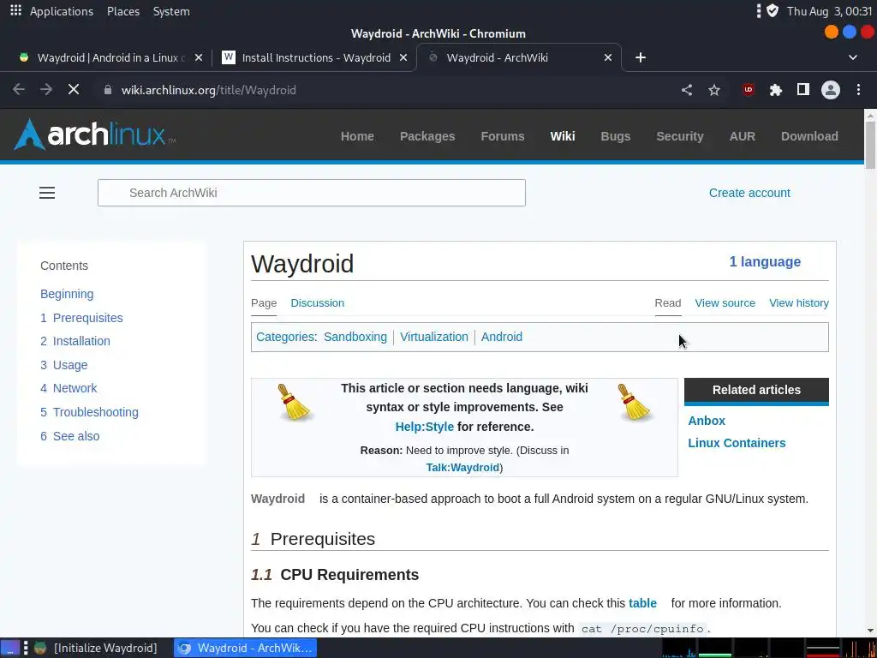Open the Security nav link
The height and width of the screenshot is (658, 877).
point(679,136)
